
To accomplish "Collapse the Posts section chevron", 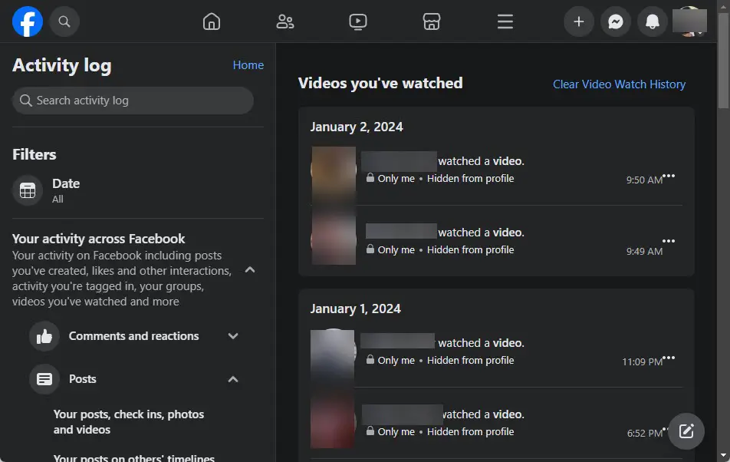I will (x=233, y=379).
